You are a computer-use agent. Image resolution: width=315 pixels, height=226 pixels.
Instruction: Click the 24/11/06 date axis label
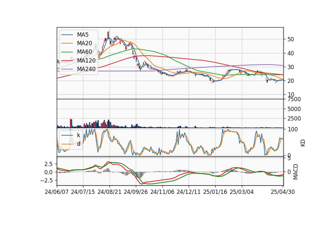pyautogui.click(x=162, y=192)
